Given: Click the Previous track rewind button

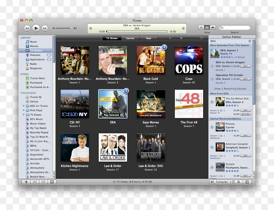Looking at the screenshot, I should (x=27, y=28).
